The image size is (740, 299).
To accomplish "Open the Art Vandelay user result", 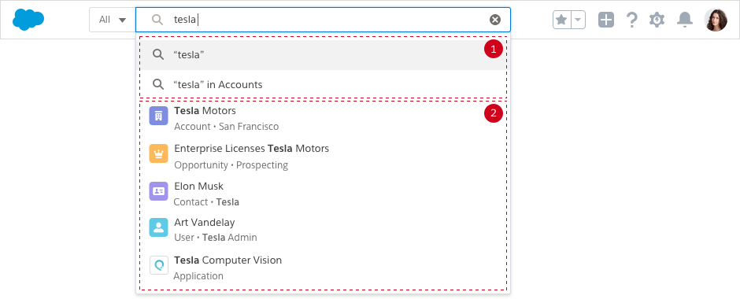I will tap(323, 230).
